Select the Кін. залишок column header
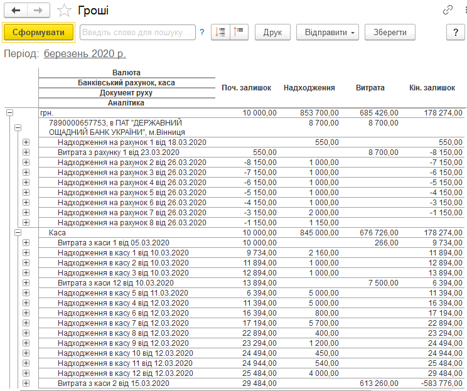The image size is (467, 391). 432,87
